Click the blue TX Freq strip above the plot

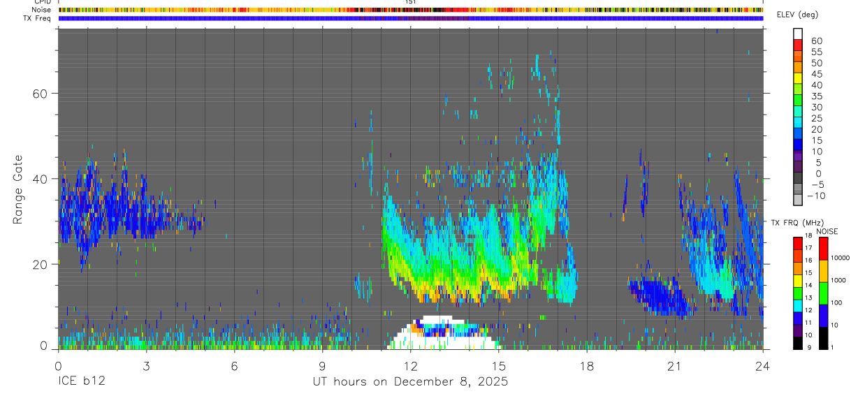[411, 18]
